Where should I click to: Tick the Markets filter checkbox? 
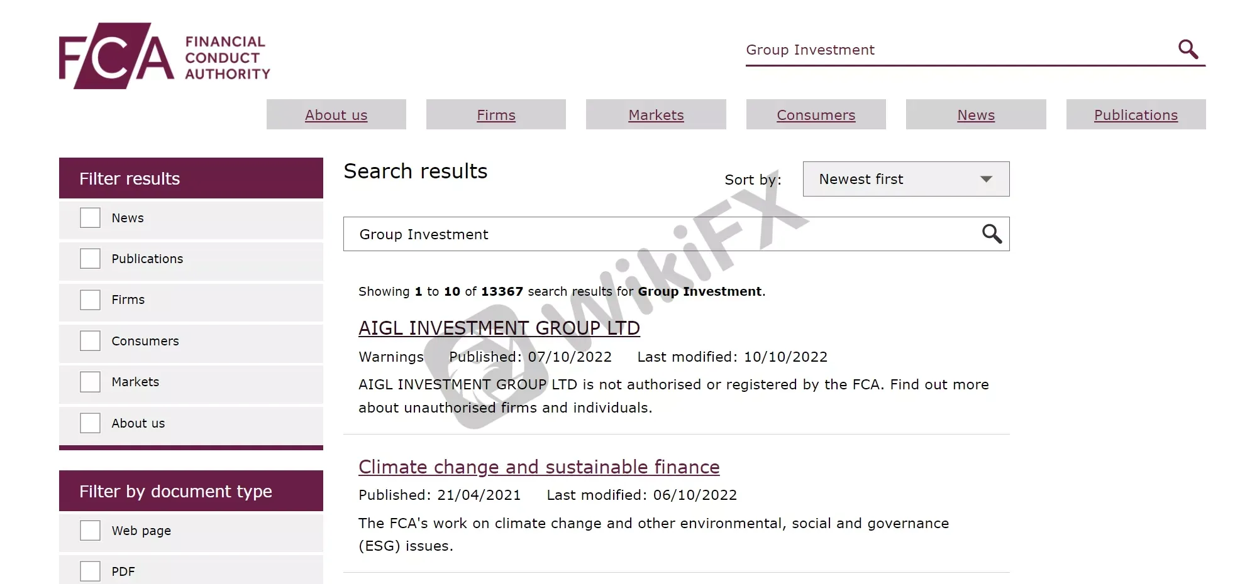pos(90,382)
